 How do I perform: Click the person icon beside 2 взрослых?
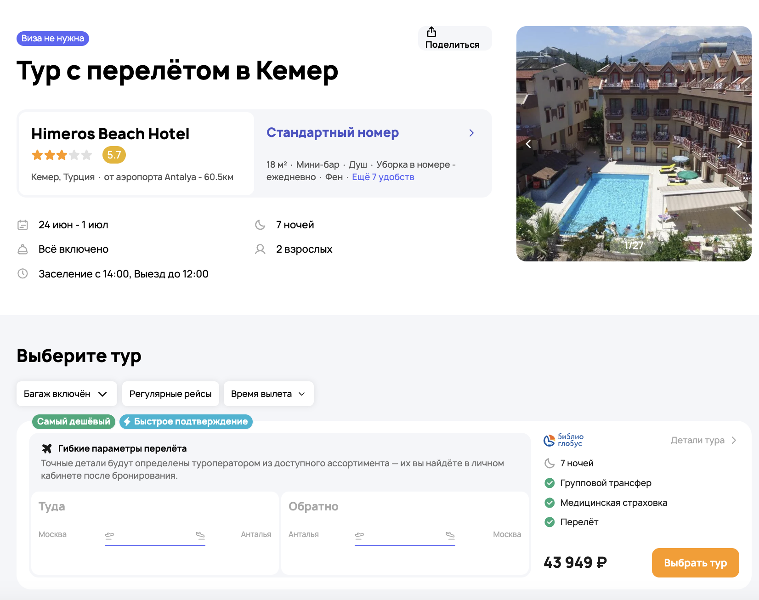tap(261, 249)
